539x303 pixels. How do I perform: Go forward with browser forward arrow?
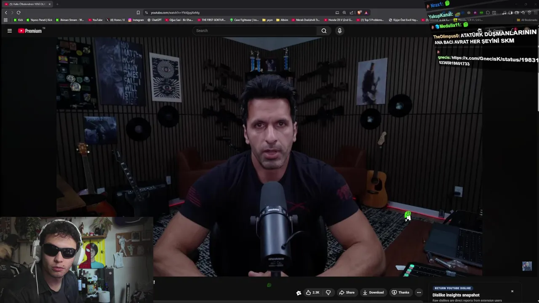[x=12, y=12]
